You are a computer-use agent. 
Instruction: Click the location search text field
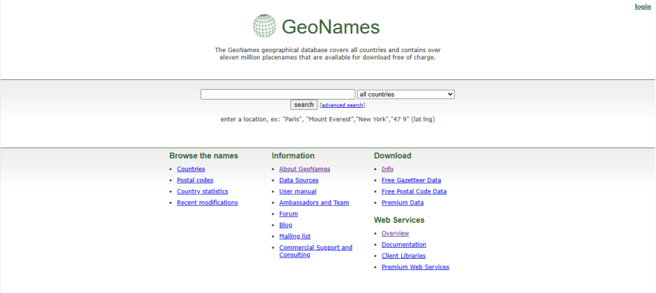point(277,94)
